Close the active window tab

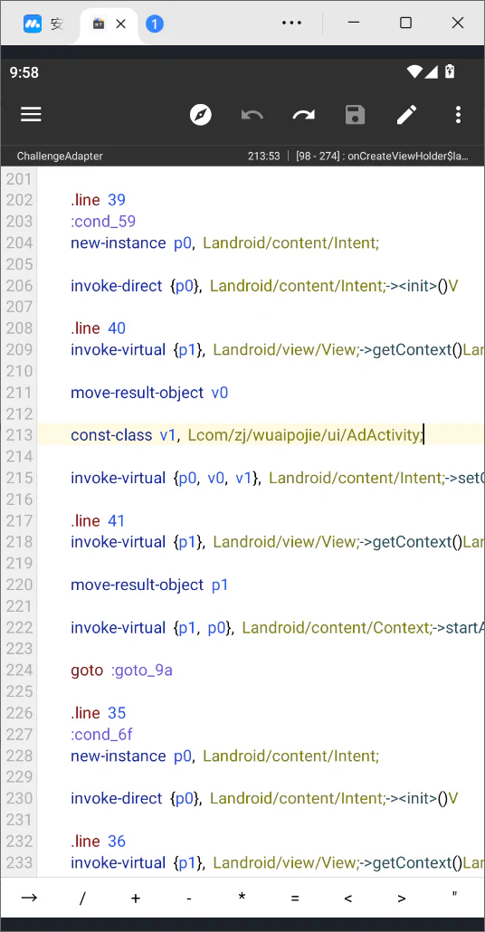tap(120, 24)
